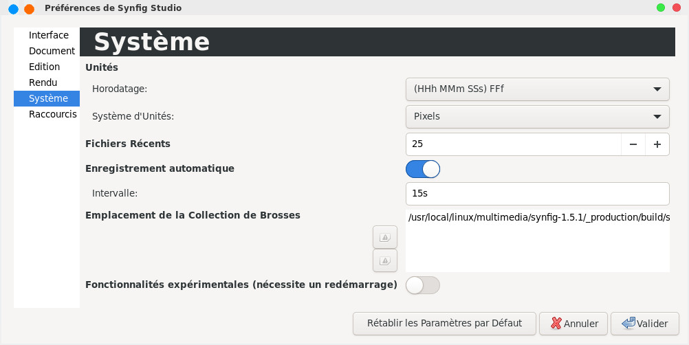This screenshot has height=345, width=689.
Task: Select the Raccourcis category in sidebar
Action: 52,114
